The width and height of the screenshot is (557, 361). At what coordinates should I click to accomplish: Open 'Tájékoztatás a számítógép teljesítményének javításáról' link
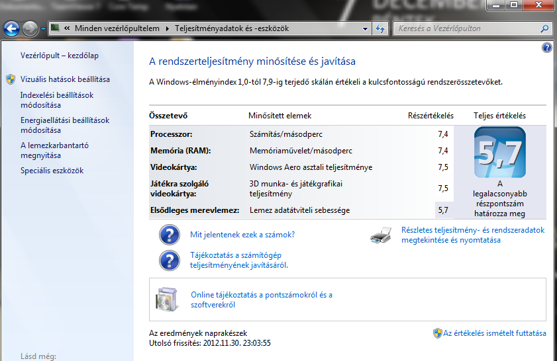(238, 260)
